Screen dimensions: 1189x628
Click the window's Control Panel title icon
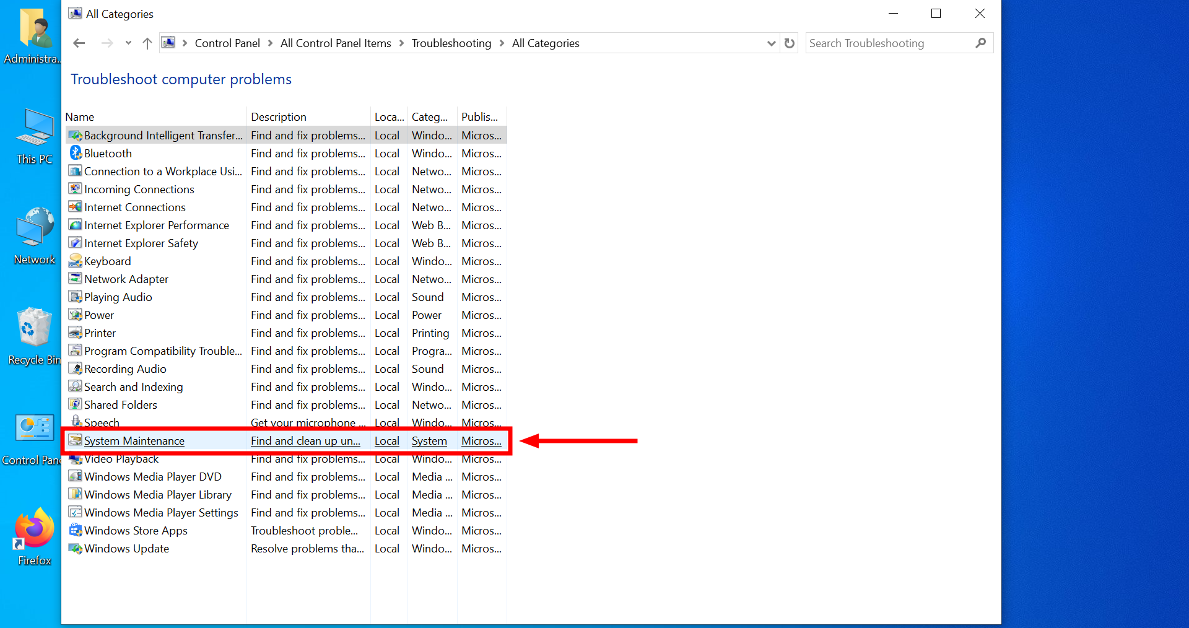[x=75, y=13]
